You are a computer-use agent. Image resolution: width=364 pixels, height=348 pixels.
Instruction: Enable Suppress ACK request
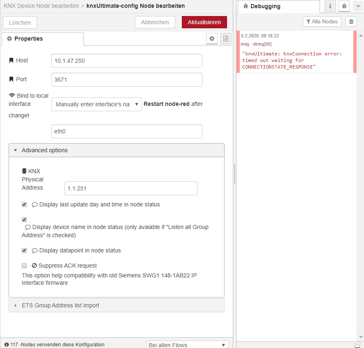[24, 266]
